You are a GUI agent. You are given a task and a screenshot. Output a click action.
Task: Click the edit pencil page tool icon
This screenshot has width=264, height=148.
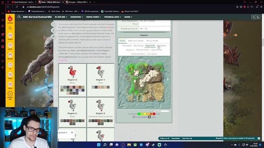click(x=53, y=37)
